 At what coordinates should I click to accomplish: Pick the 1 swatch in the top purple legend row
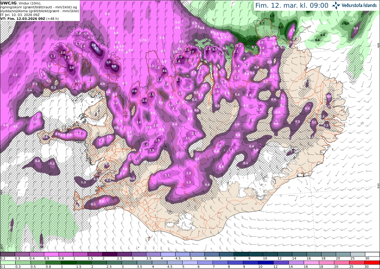coord(80,254)
